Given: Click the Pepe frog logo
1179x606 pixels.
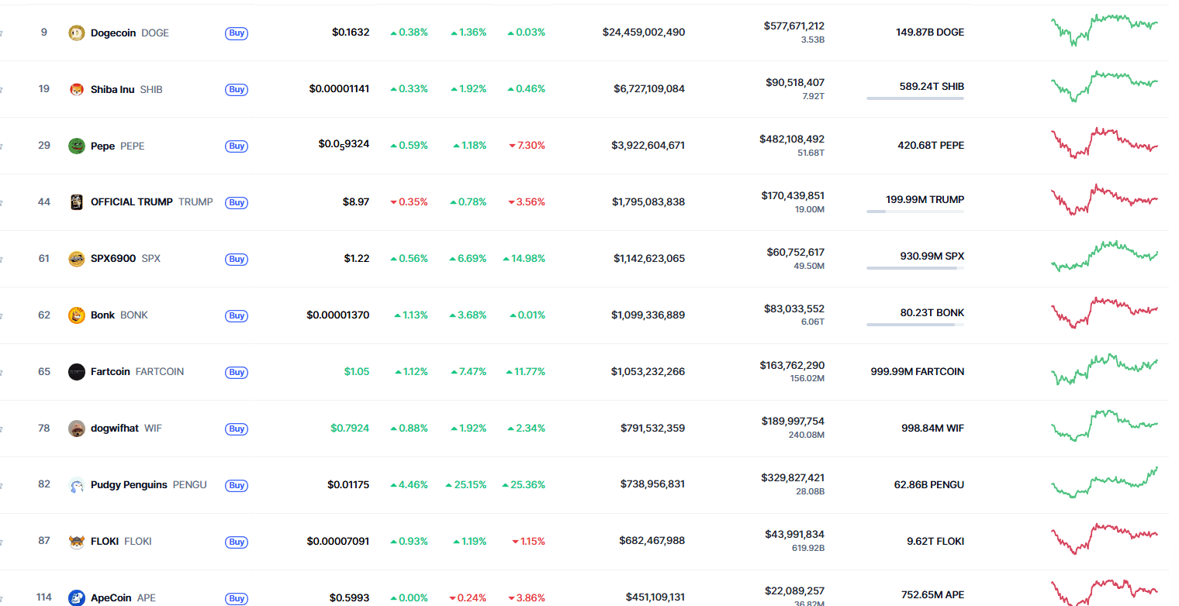Looking at the screenshot, I should (76, 146).
